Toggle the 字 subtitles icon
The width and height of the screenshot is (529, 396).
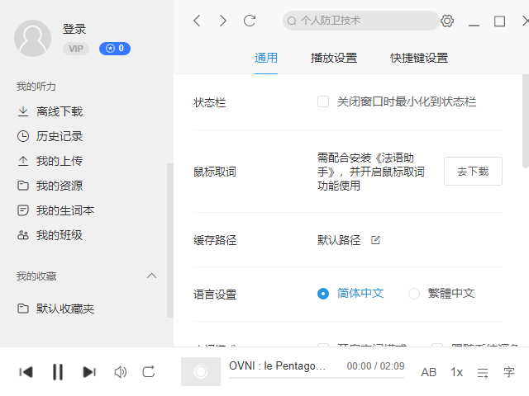509,372
